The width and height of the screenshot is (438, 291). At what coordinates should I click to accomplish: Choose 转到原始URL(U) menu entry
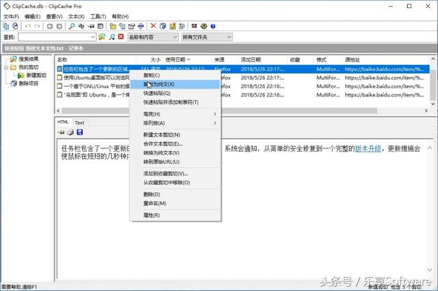[x=175, y=162]
